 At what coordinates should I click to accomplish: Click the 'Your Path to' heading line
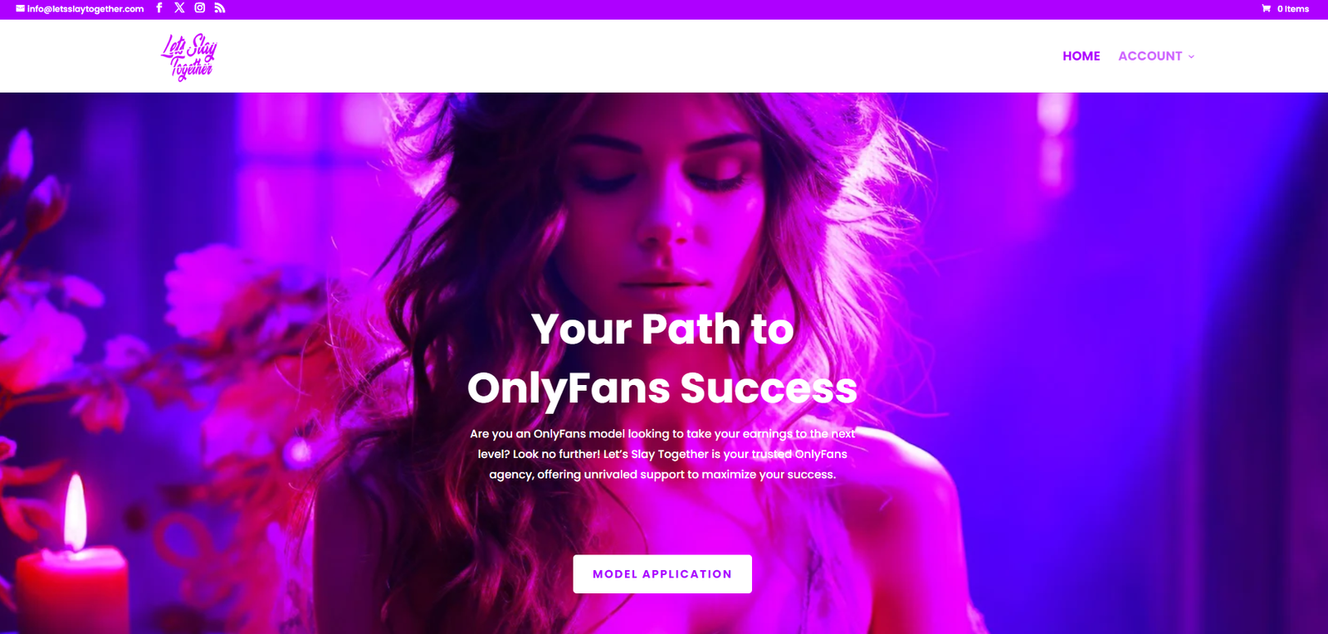(x=662, y=329)
